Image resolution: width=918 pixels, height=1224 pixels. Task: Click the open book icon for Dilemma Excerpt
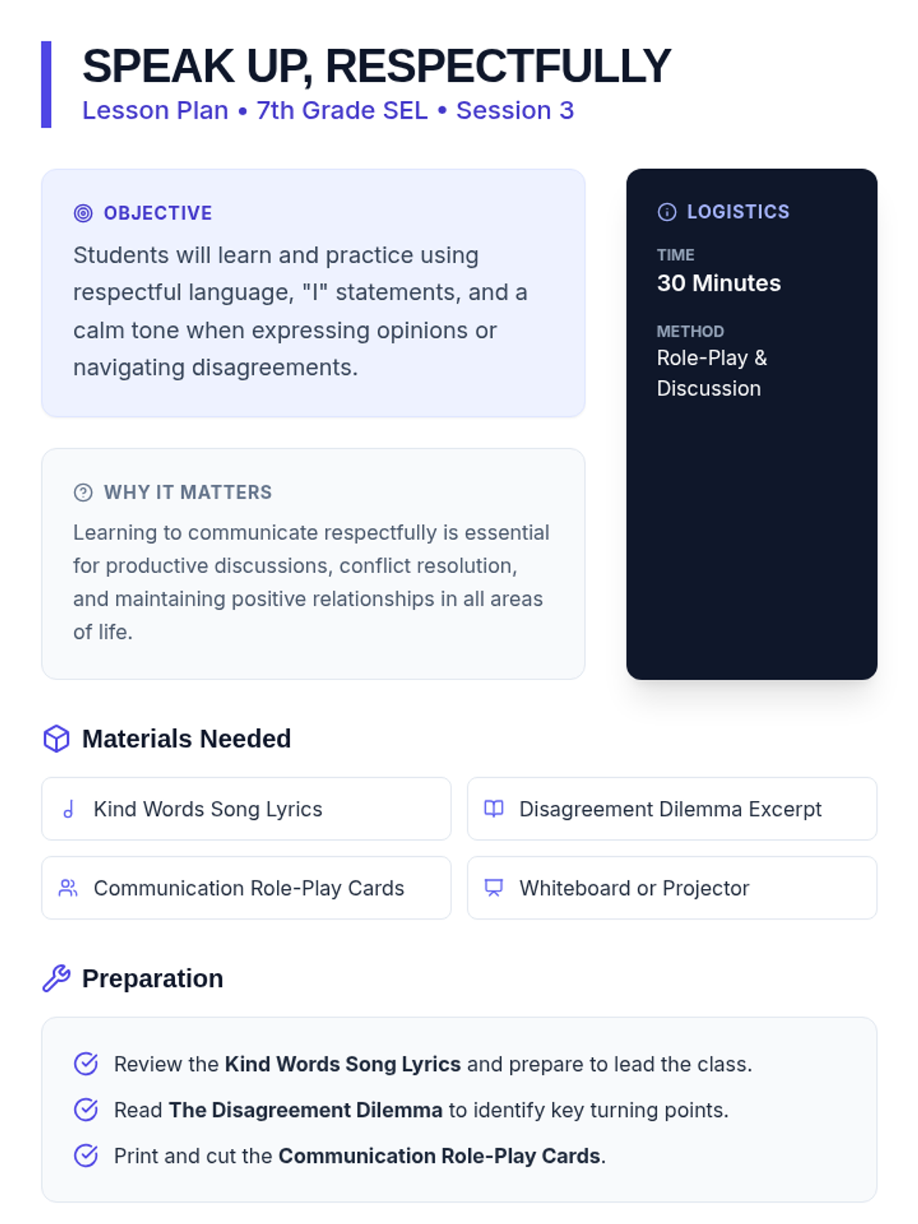pyautogui.click(x=494, y=809)
